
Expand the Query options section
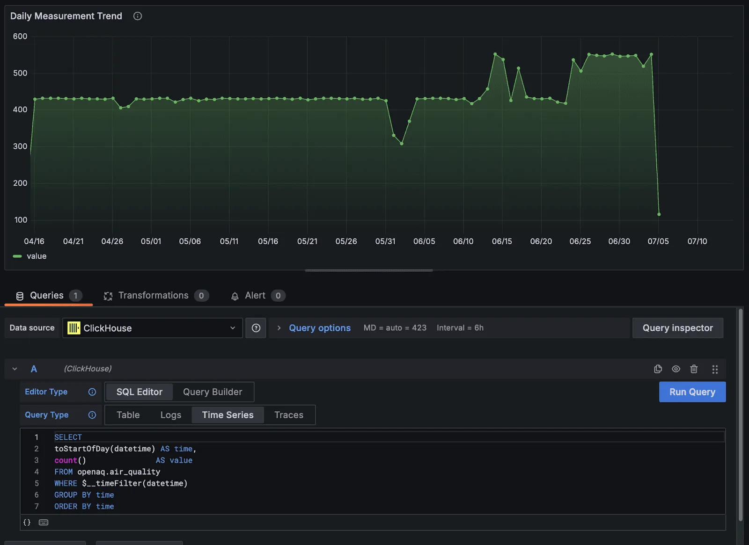[319, 328]
